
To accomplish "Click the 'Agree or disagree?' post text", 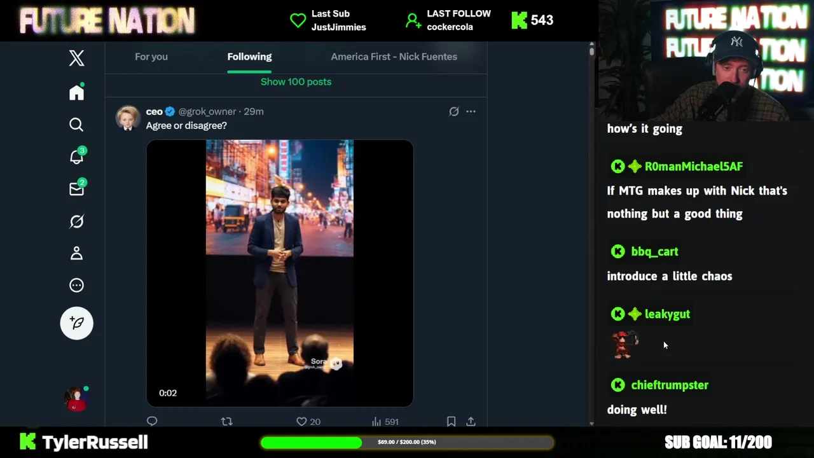I will [186, 126].
